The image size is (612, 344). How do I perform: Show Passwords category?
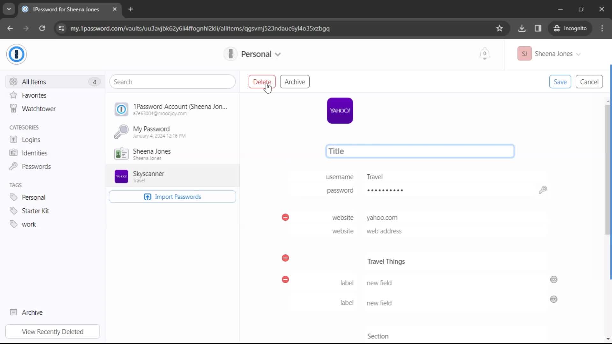click(36, 166)
